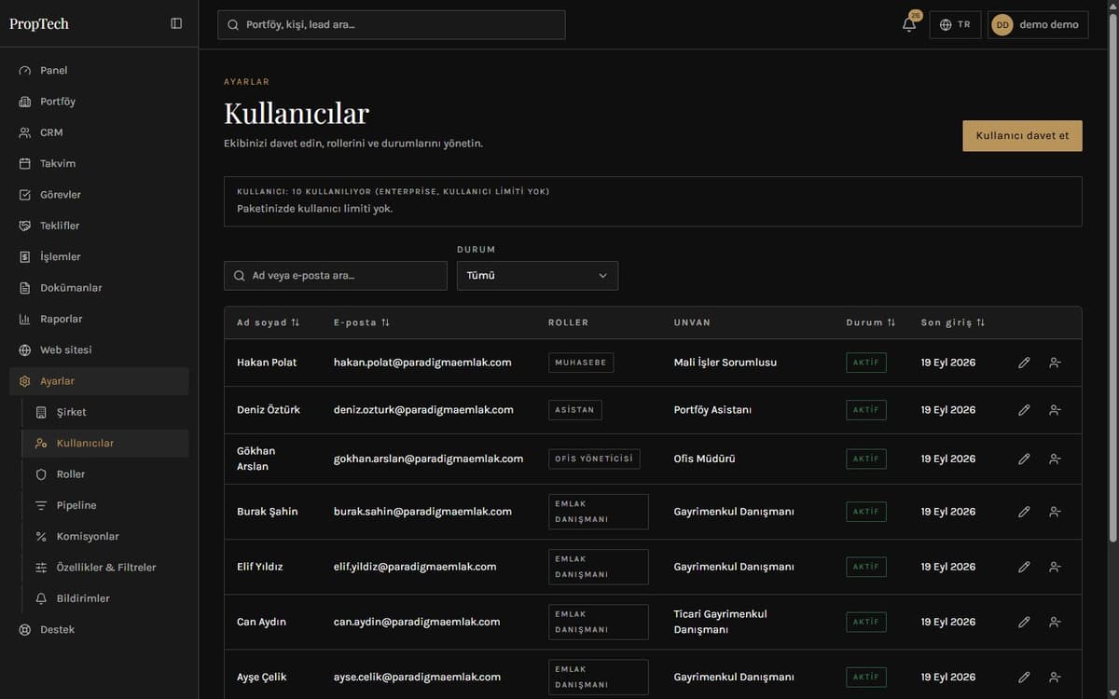Sort the table by Durum column

[x=871, y=322]
